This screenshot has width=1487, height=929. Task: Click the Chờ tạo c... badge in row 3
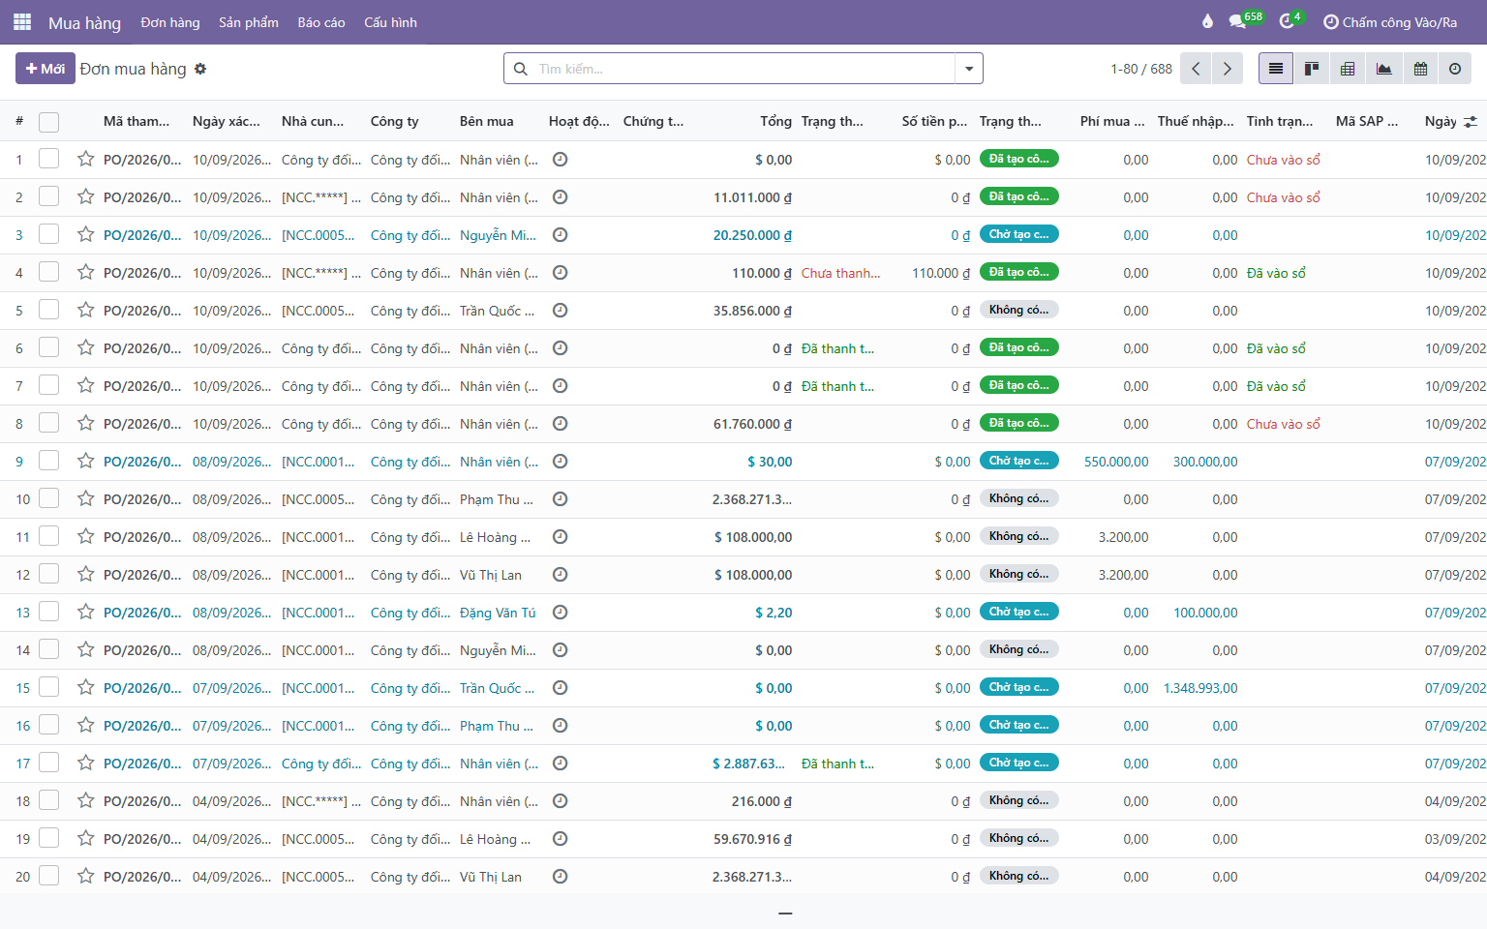pos(1019,234)
